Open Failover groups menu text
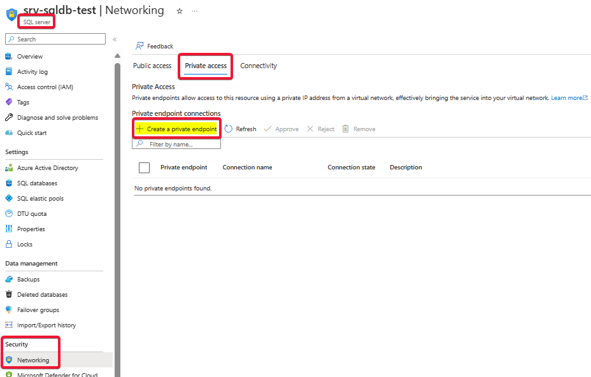Image resolution: width=591 pixels, height=377 pixels. click(x=38, y=310)
